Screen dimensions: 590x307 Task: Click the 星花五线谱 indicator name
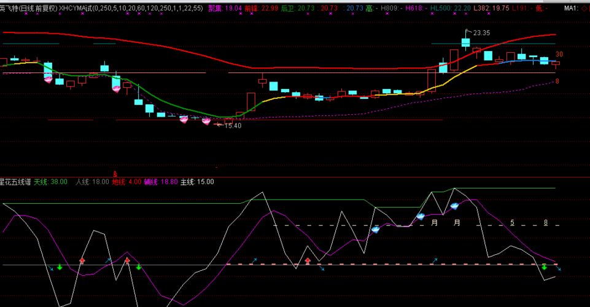coord(15,182)
